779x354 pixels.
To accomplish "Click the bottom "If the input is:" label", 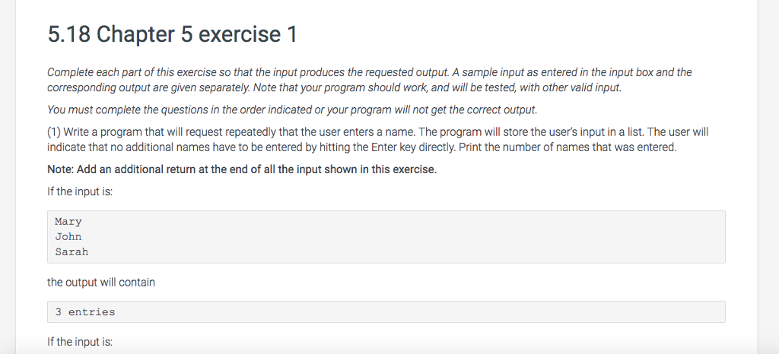I will 80,342.
